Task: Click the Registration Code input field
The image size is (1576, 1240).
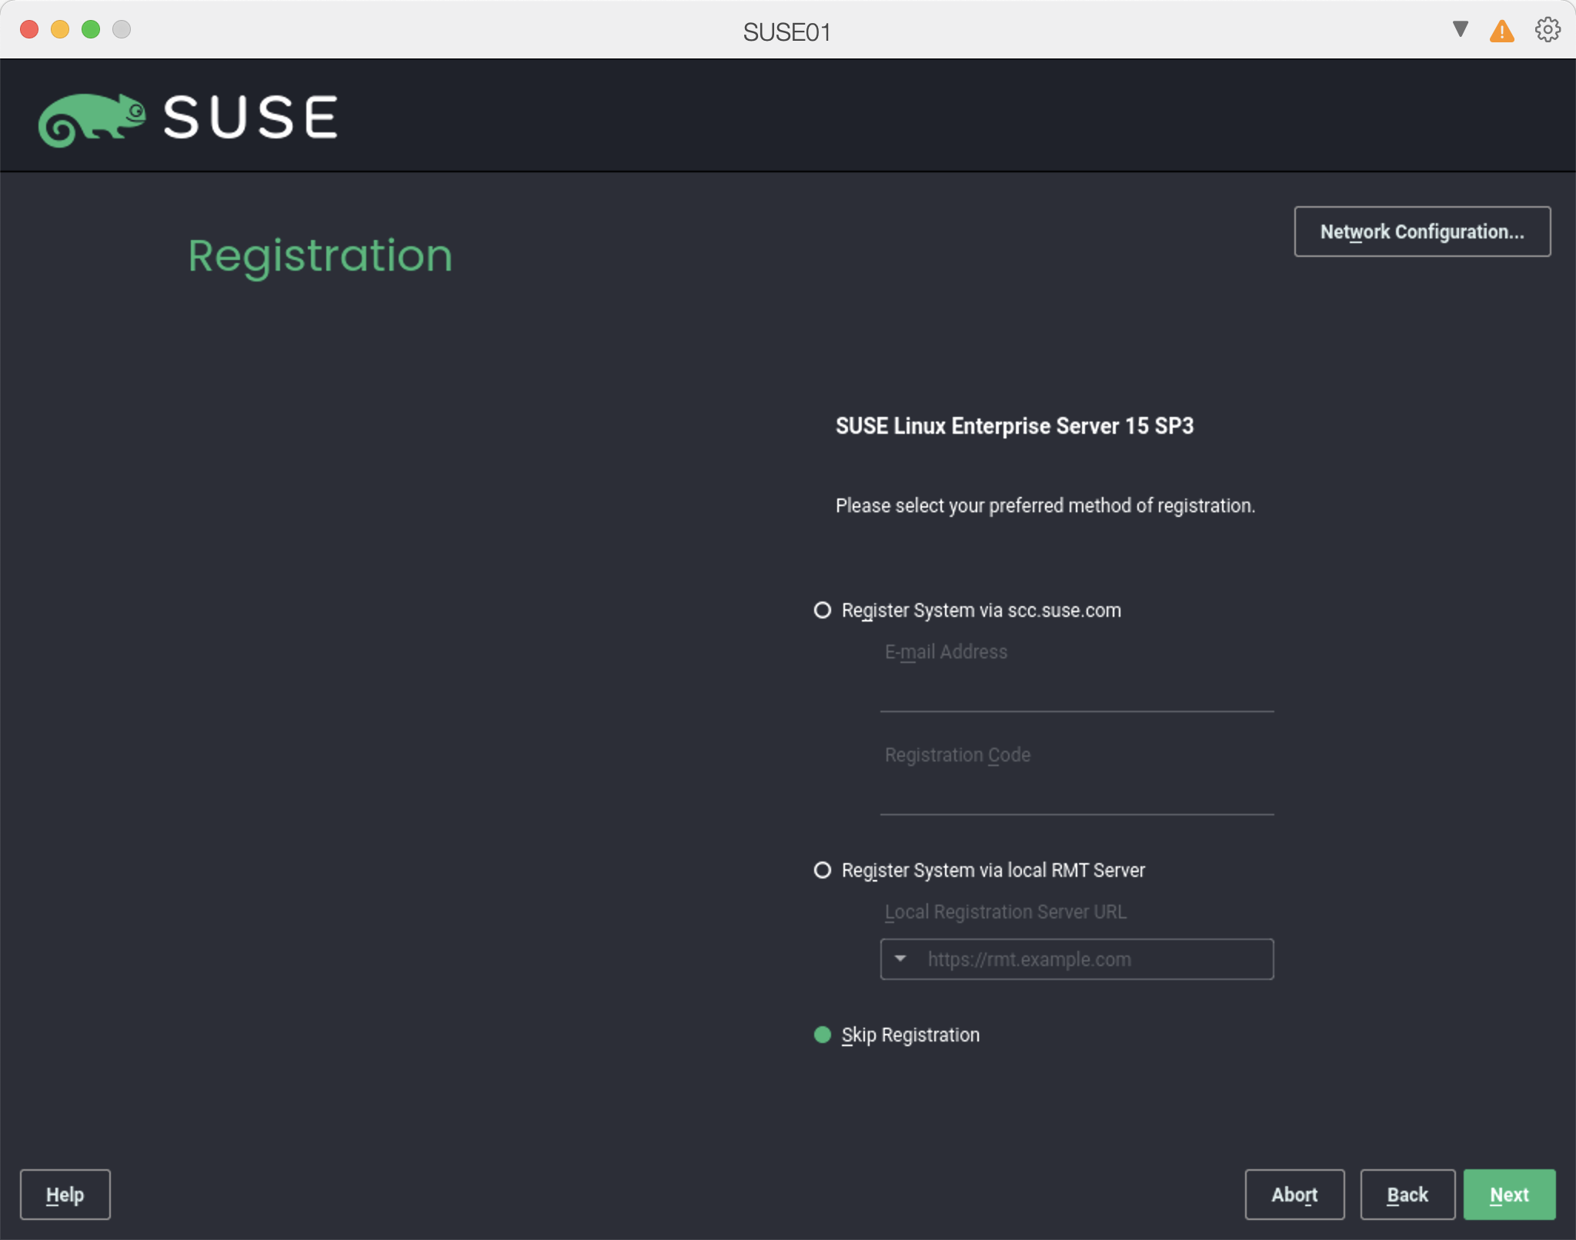Action: coord(1076,795)
